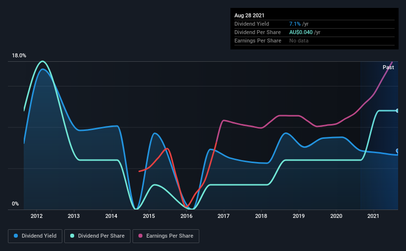The image size is (406, 251).
Task: Click the 18.0% y-axis label
Action: coord(19,56)
